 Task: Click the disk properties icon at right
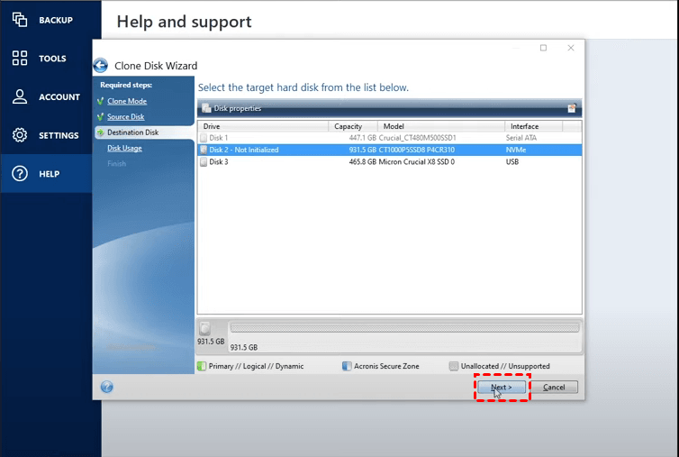coord(571,108)
